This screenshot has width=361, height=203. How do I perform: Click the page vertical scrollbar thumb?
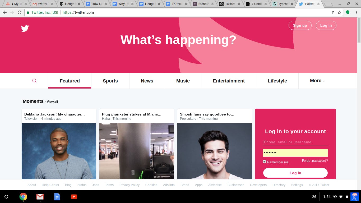click(x=359, y=30)
